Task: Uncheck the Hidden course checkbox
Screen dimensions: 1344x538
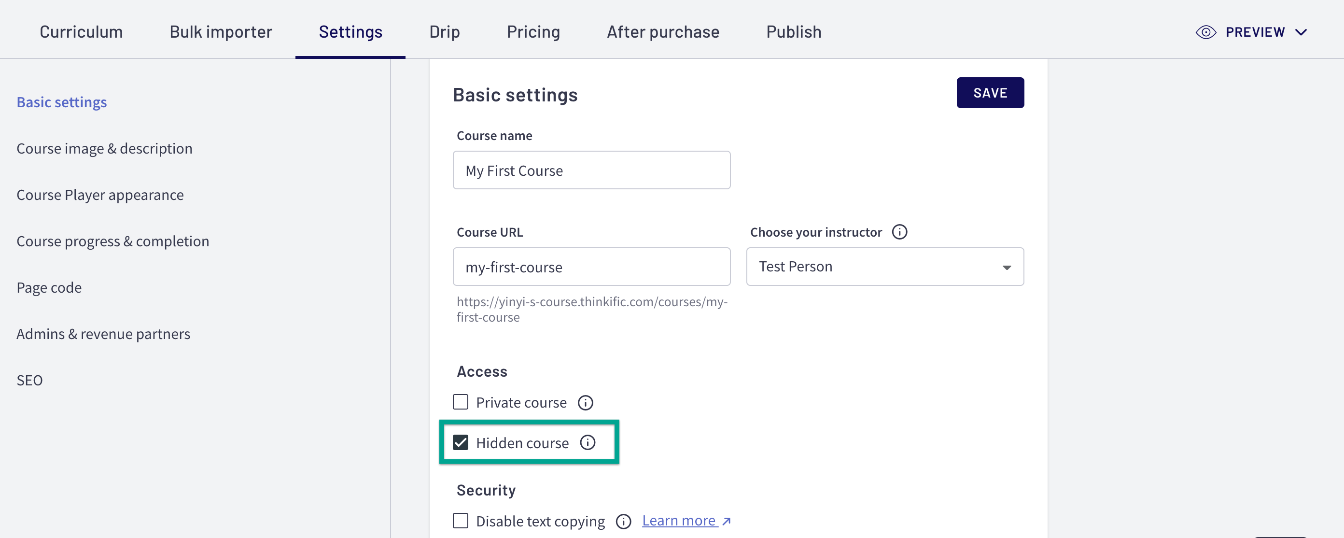Action: pos(460,442)
